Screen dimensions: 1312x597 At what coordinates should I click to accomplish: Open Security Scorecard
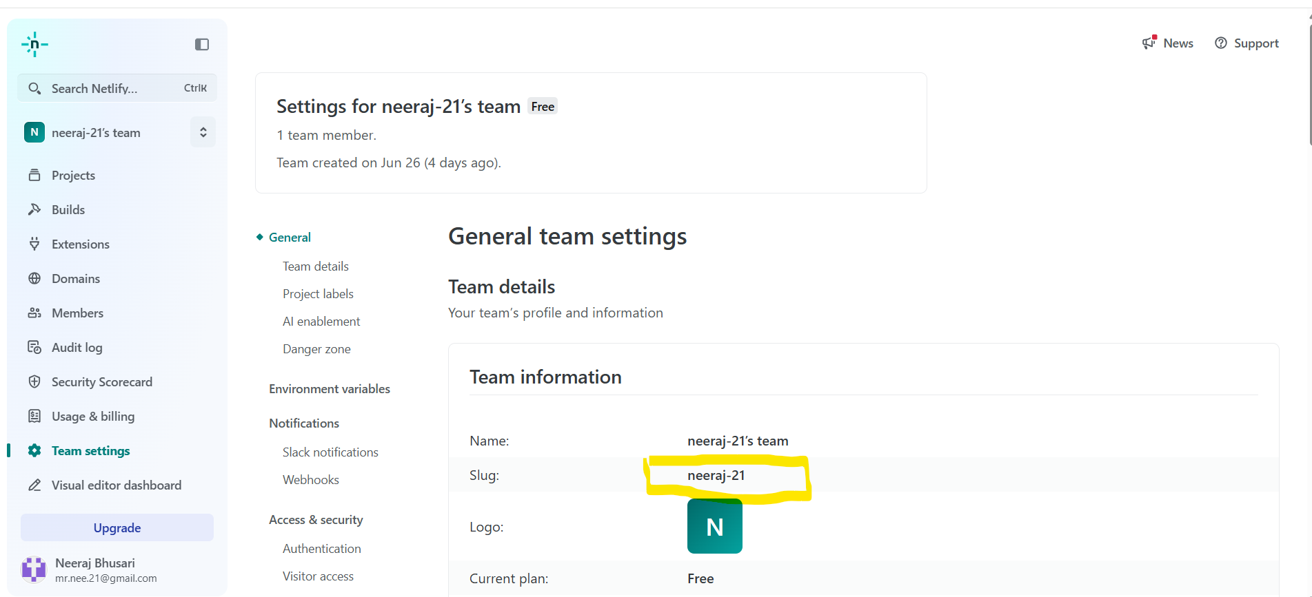tap(102, 381)
